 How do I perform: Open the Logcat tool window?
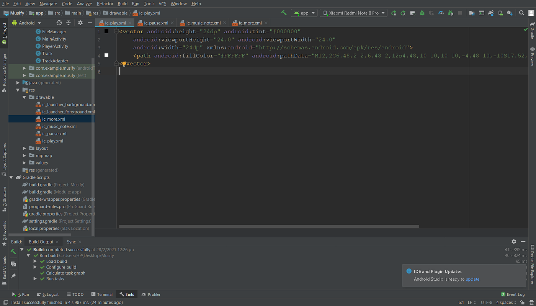(x=47, y=294)
